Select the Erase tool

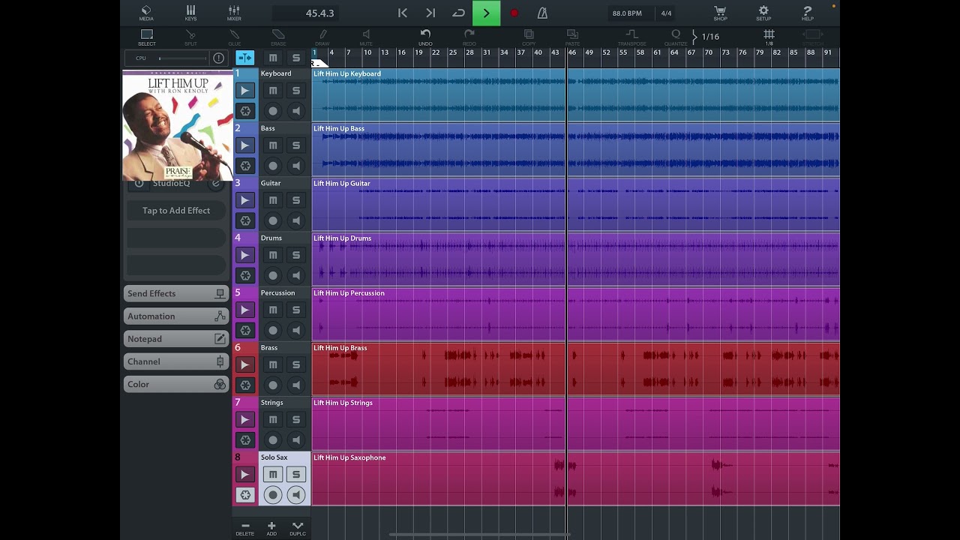tap(278, 37)
